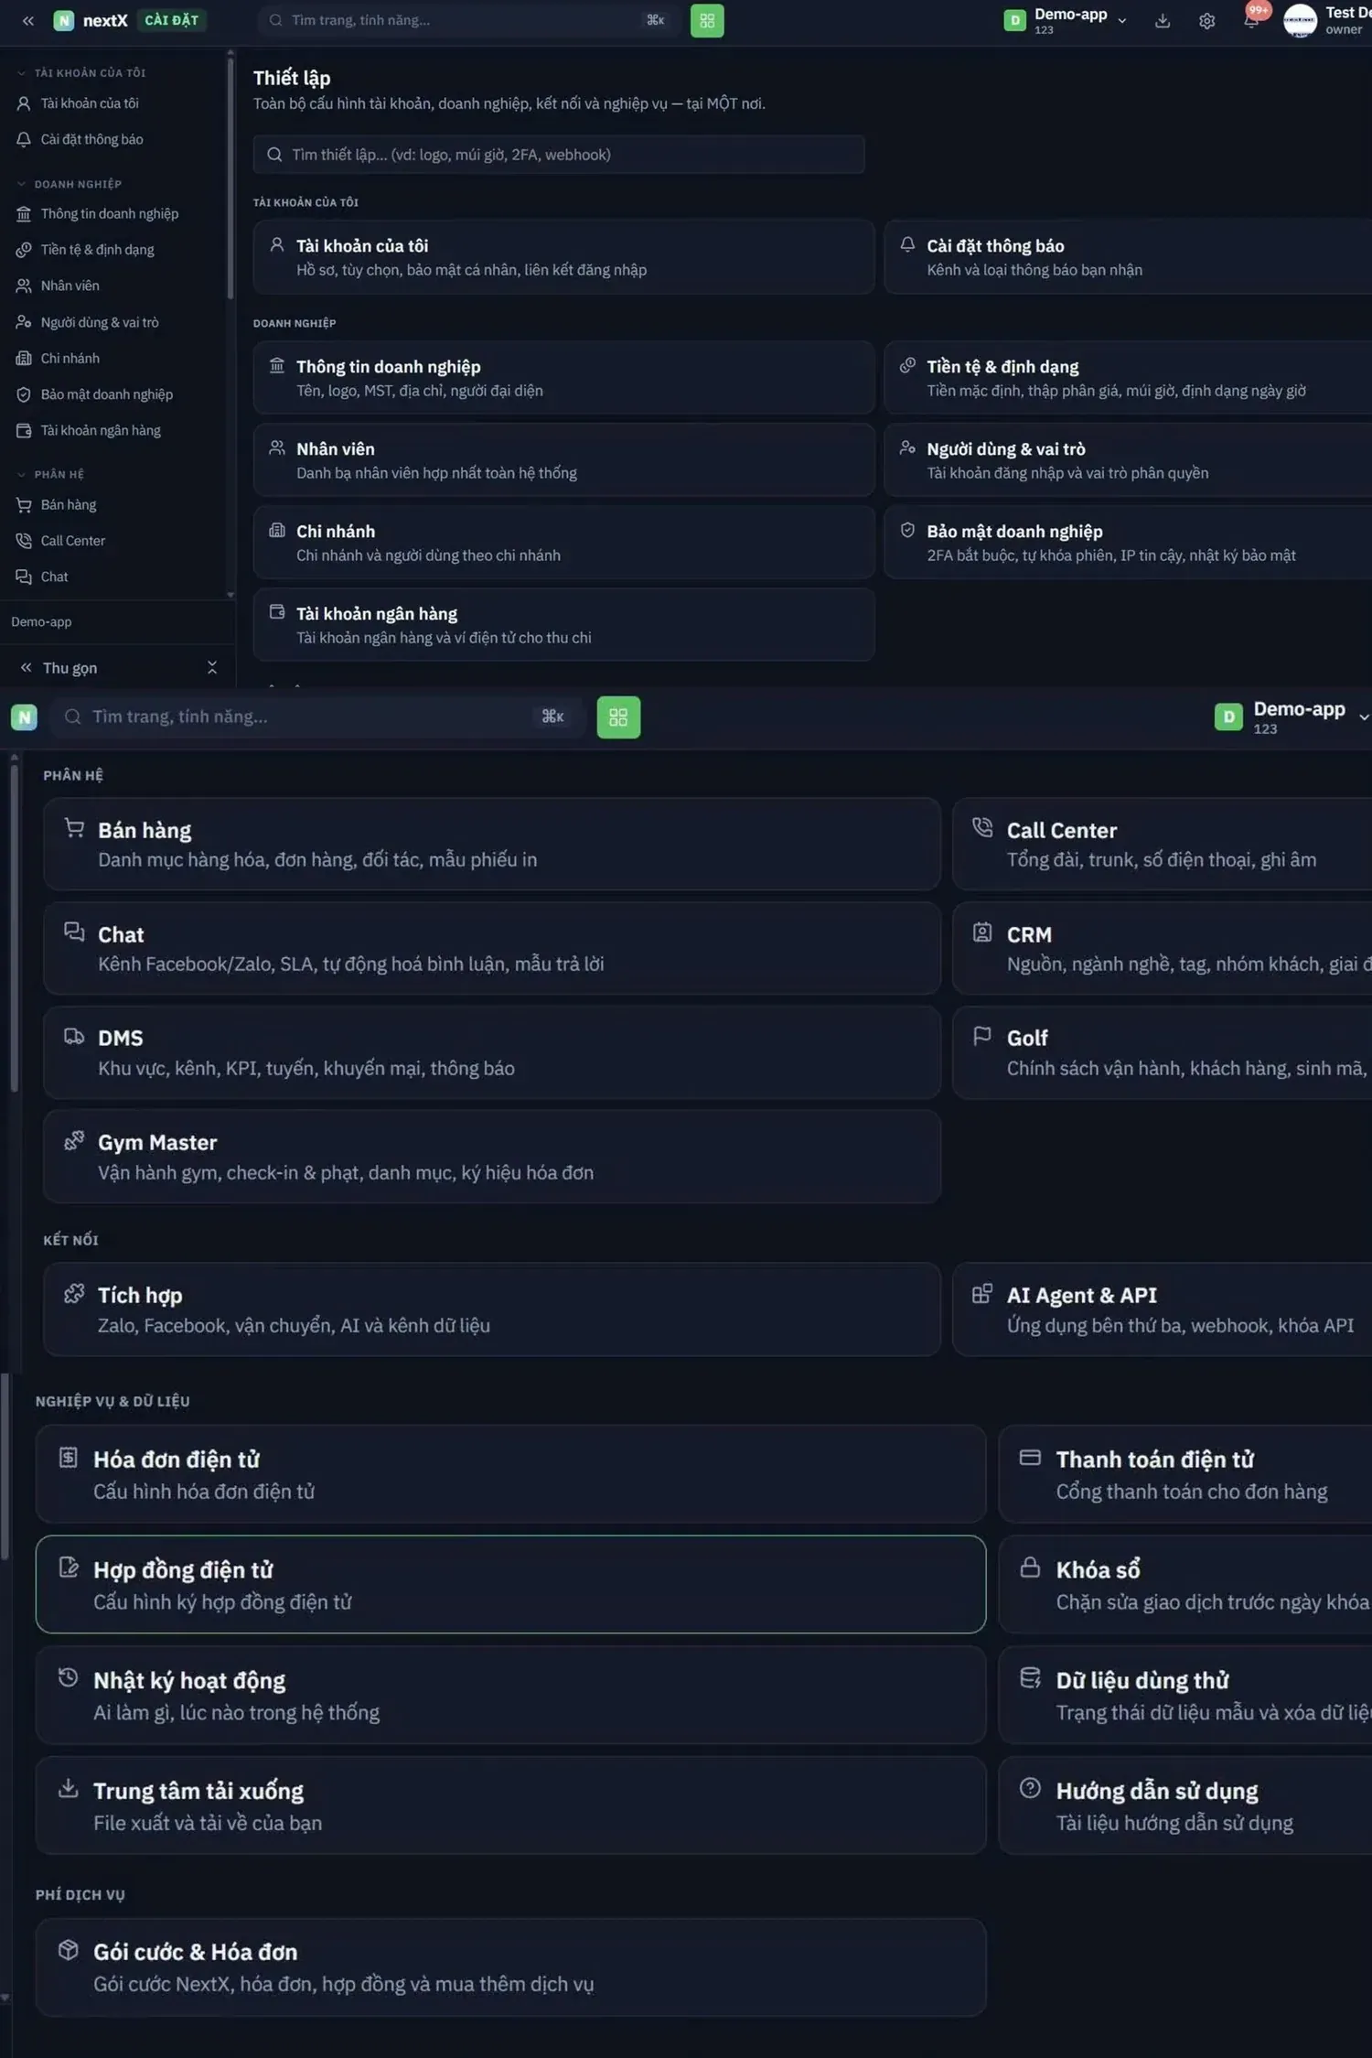Viewport: 1372px width, 2058px height.
Task: Toggle expand icon next to Thu gọn
Action: 212,668
